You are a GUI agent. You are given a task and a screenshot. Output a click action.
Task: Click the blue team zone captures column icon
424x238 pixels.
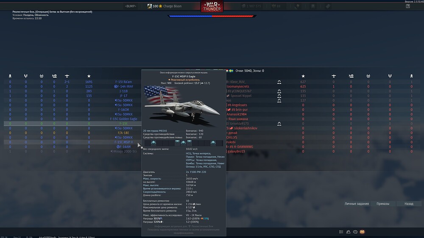pyautogui.click(x=42, y=76)
